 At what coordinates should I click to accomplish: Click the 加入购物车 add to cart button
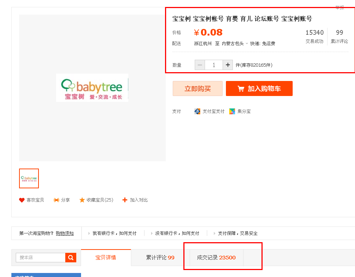[259, 89]
